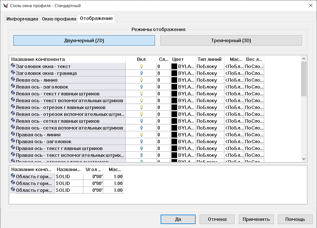The width and height of the screenshot is (317, 228).
Task: Click the icon beside Левая ось - сетка главных штрихов
Action: [13, 121]
